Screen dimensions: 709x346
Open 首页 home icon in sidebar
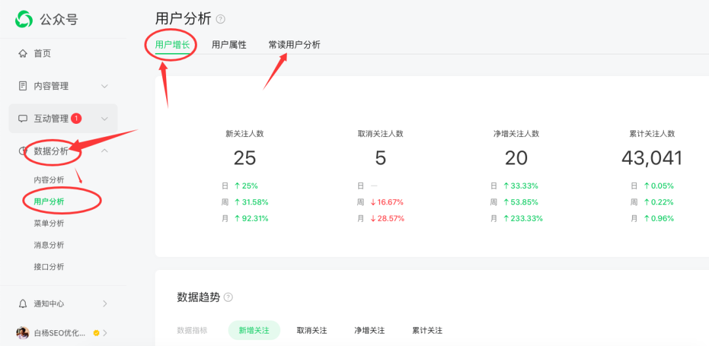point(23,54)
